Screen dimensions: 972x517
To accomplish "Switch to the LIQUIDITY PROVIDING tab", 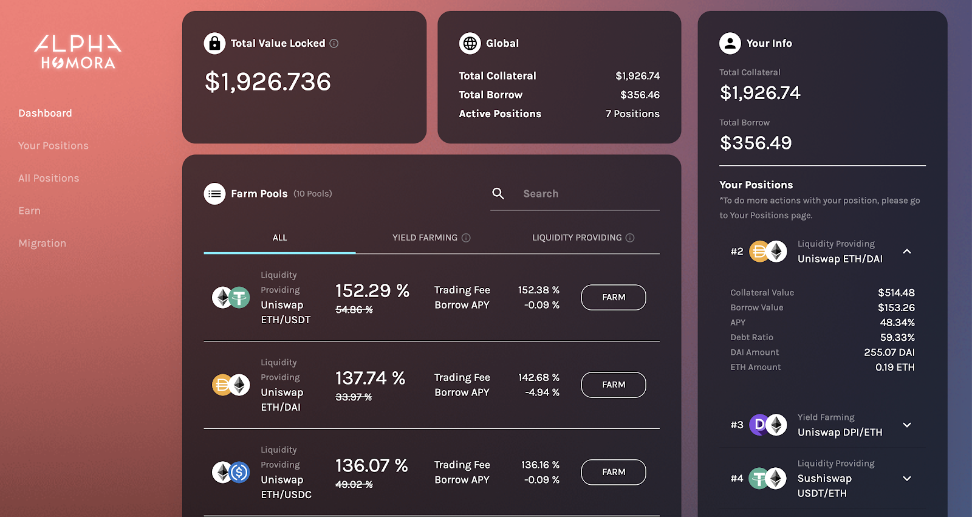I will (x=583, y=238).
